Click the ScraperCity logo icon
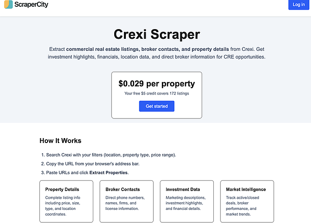The height and width of the screenshot is (223, 311). [8, 5]
